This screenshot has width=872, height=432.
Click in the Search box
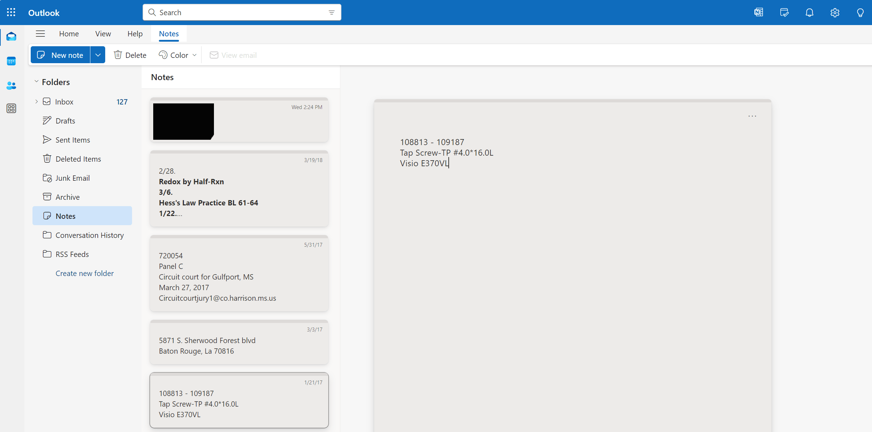[242, 12]
